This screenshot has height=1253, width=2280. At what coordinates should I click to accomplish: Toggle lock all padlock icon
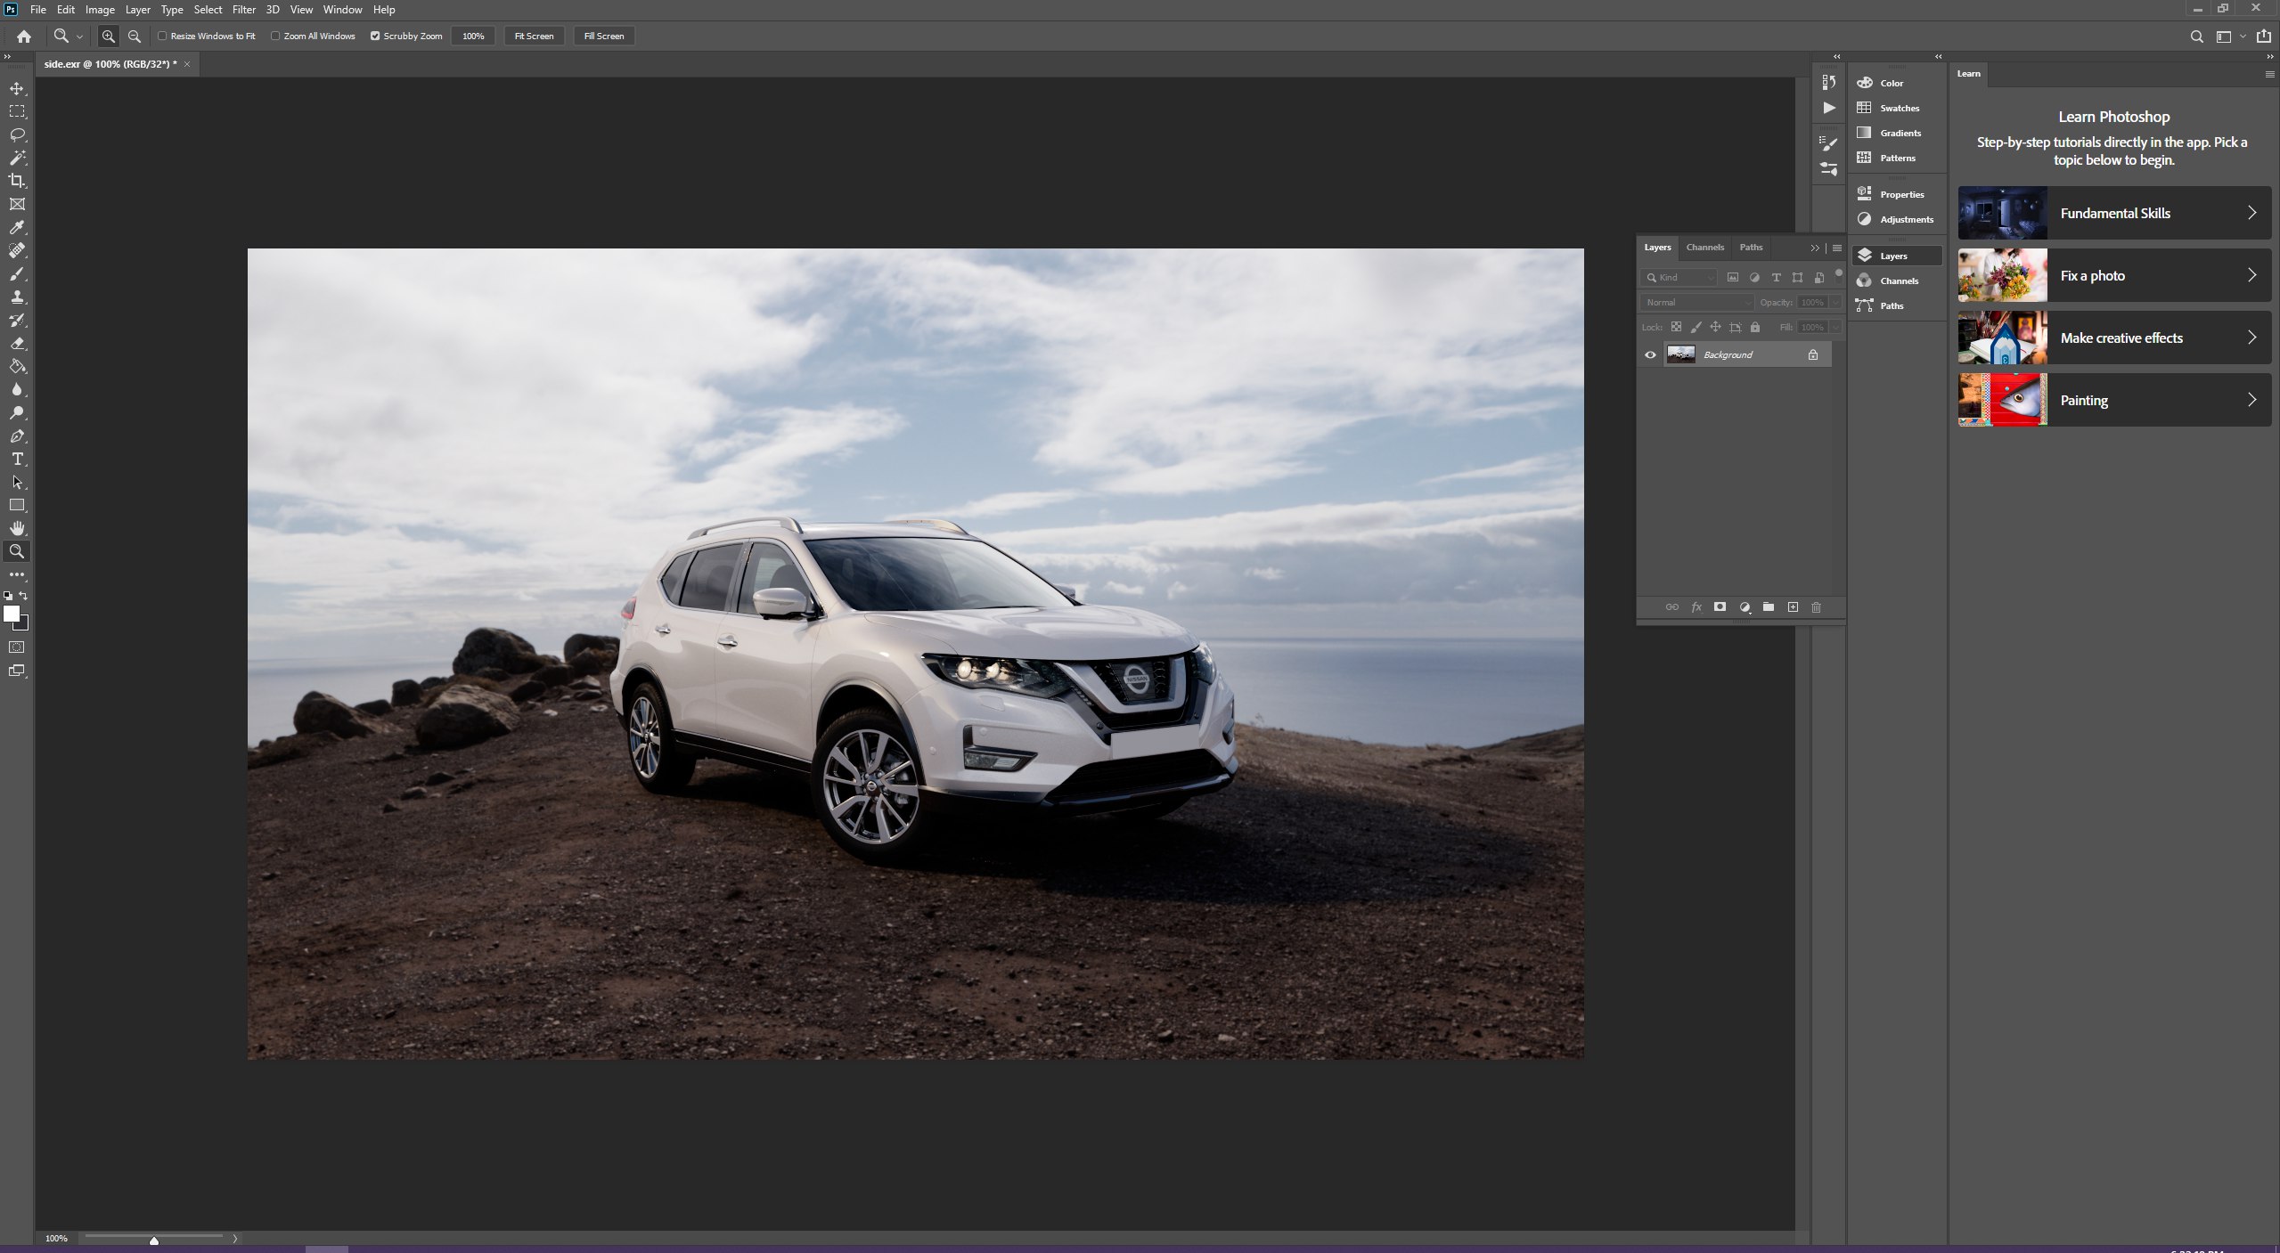[1755, 328]
